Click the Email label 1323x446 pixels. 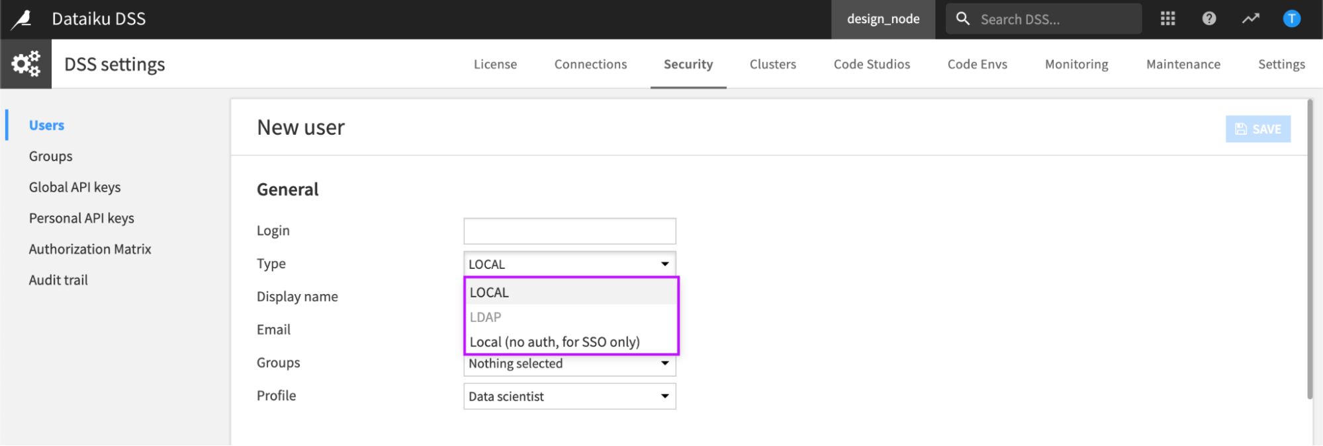(273, 330)
